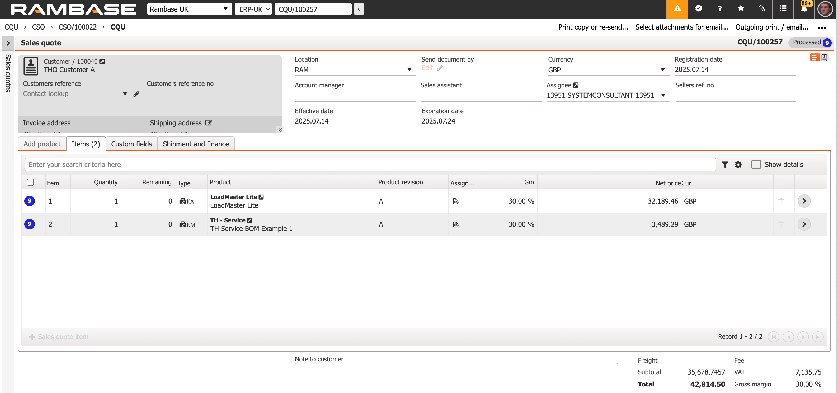This screenshot has width=838, height=393.
Task: Expand the Currency GBP dropdown
Action: (x=662, y=70)
